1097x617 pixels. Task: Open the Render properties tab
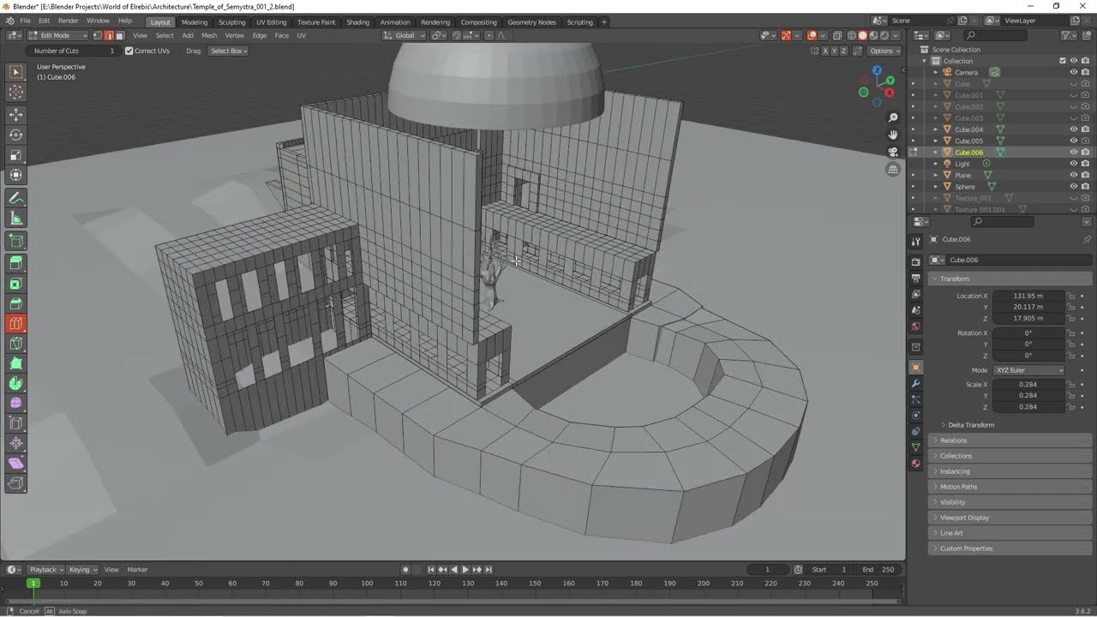tap(916, 261)
